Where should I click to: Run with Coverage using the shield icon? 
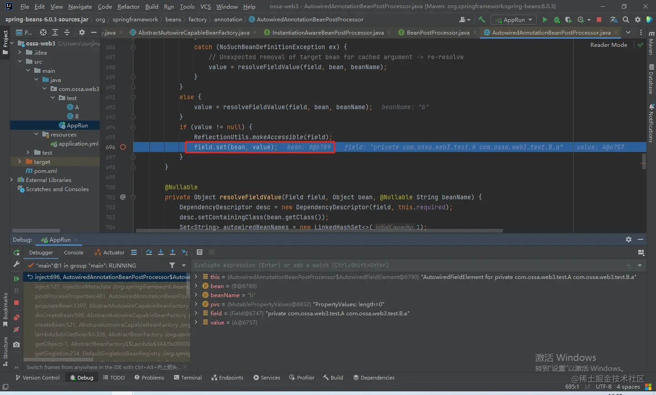568,20
